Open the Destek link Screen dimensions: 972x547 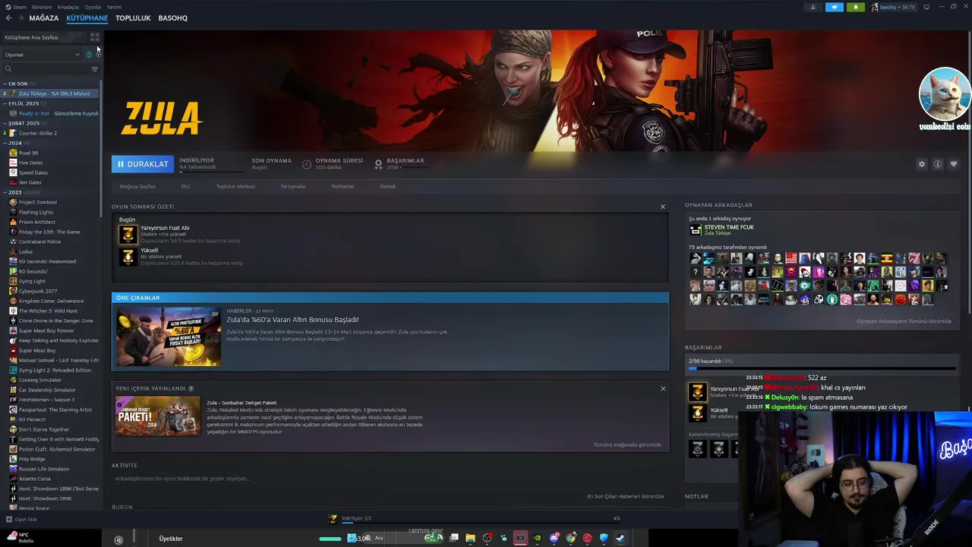click(x=388, y=186)
